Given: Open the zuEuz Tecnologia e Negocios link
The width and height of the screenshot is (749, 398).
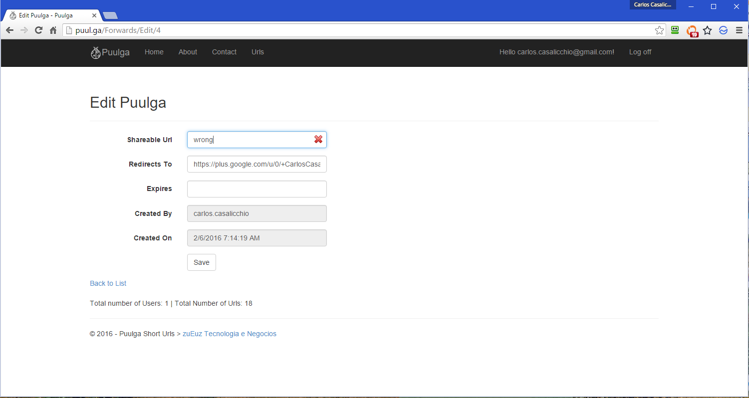Looking at the screenshot, I should coord(229,334).
